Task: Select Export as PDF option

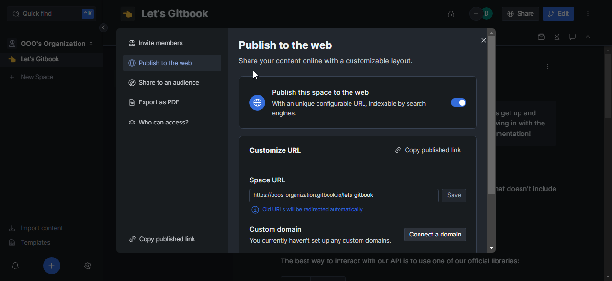Action: [x=159, y=102]
